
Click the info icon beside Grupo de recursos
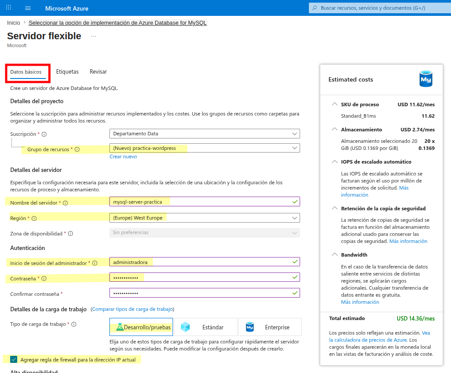click(x=77, y=149)
